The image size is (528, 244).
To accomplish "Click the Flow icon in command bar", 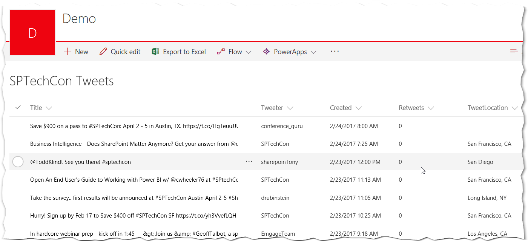I will pos(221,52).
